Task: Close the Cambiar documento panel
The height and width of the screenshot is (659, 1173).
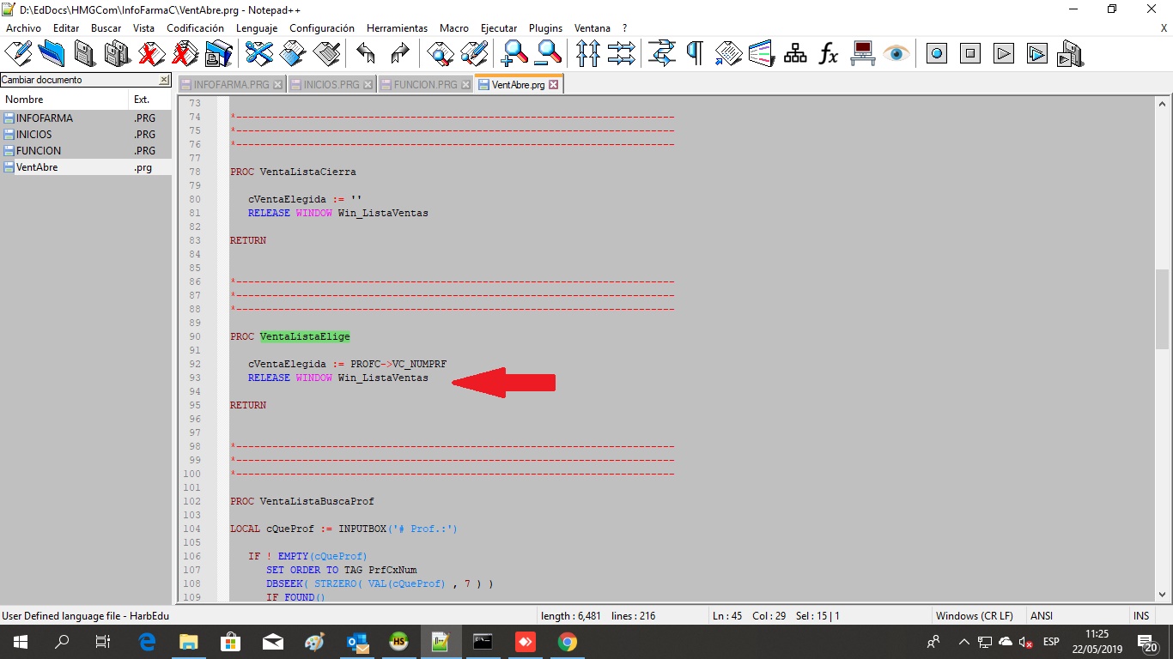Action: point(164,80)
